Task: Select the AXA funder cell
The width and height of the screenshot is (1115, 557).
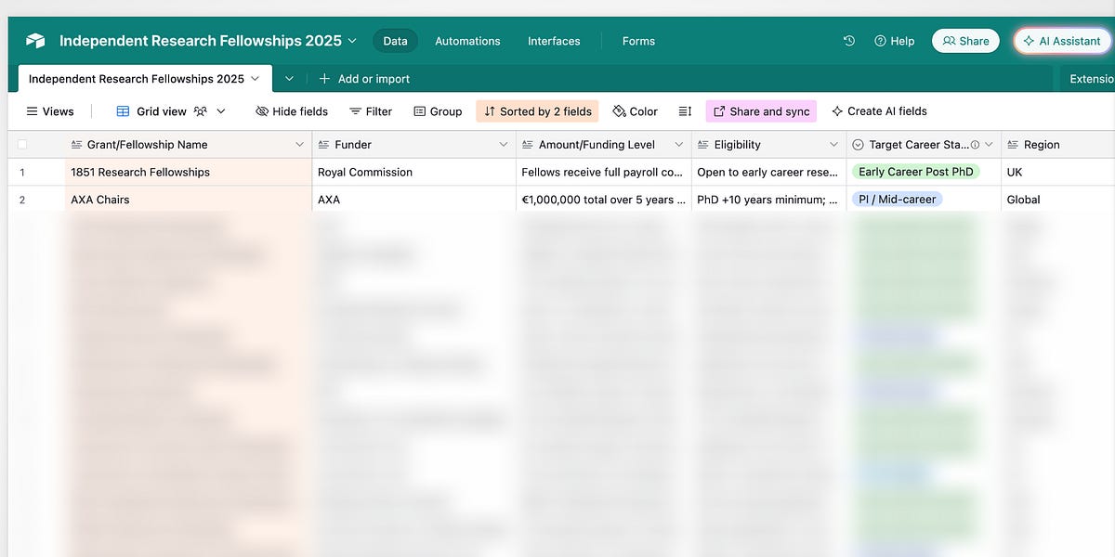Action: (x=414, y=200)
